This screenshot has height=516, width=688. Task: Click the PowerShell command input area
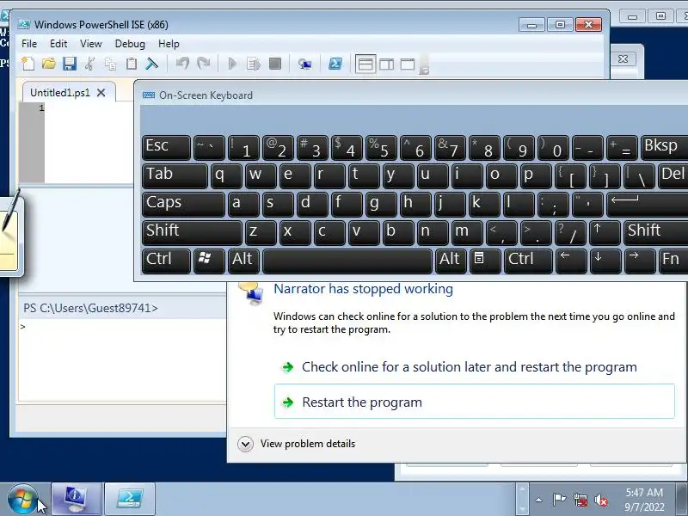123,359
